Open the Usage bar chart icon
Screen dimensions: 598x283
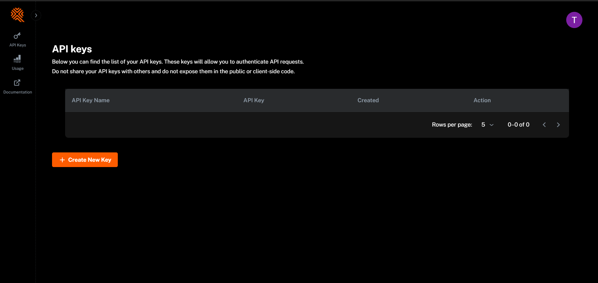point(17,59)
